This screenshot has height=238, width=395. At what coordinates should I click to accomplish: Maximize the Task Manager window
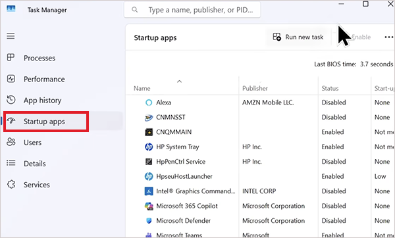365,4
